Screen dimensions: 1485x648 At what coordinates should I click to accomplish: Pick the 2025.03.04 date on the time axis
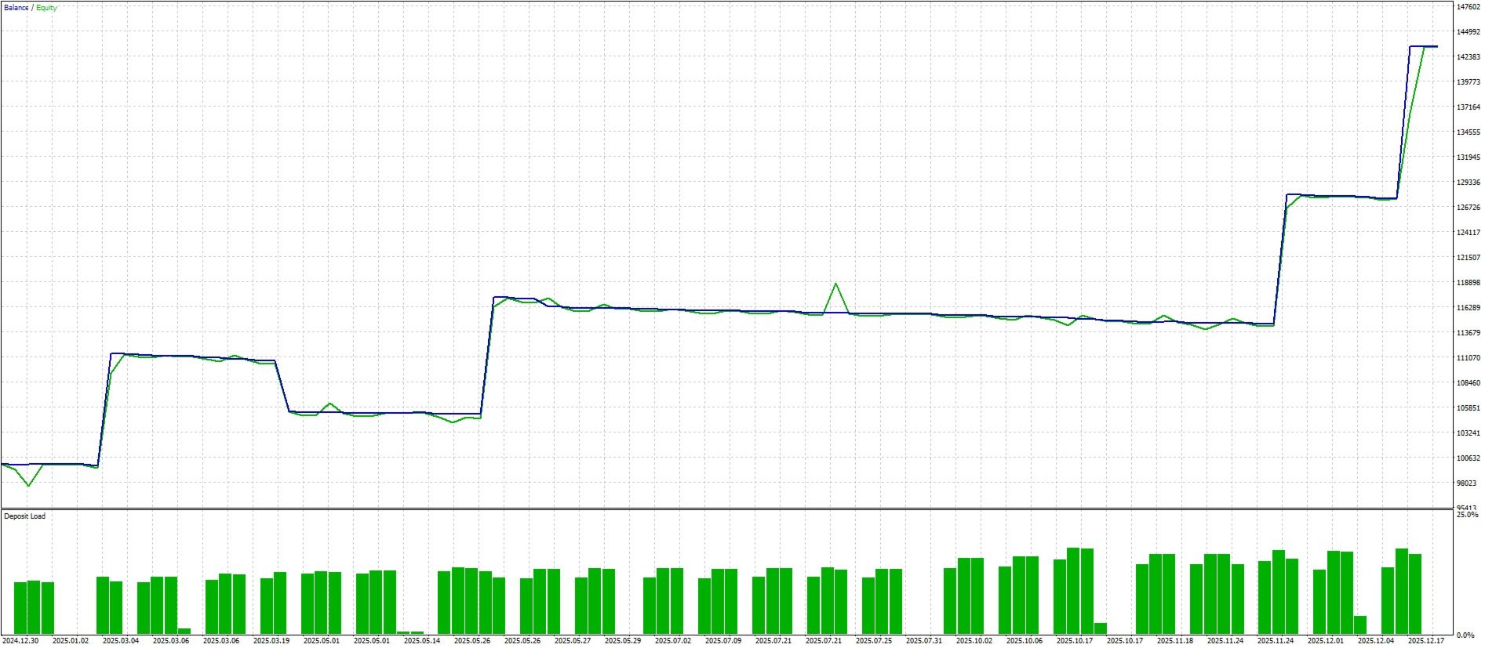121,641
